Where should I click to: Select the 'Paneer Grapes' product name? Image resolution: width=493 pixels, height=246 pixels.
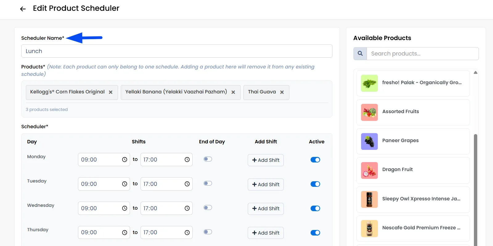(400, 141)
